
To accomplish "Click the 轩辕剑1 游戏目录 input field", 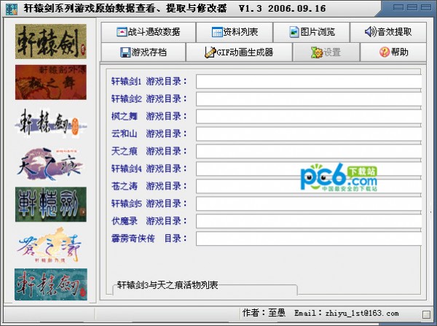I will 309,82.
